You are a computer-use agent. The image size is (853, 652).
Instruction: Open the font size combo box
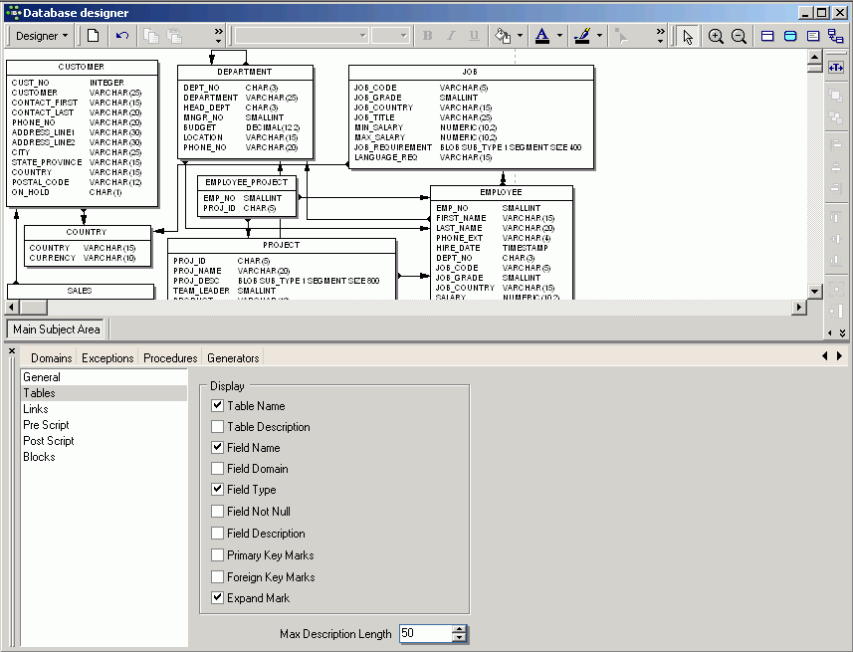(390, 36)
